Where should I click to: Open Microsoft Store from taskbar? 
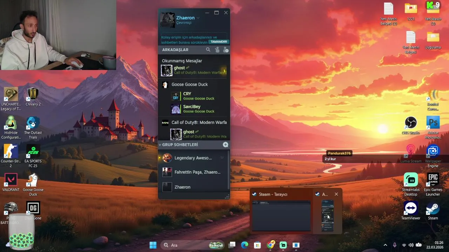(x=257, y=245)
